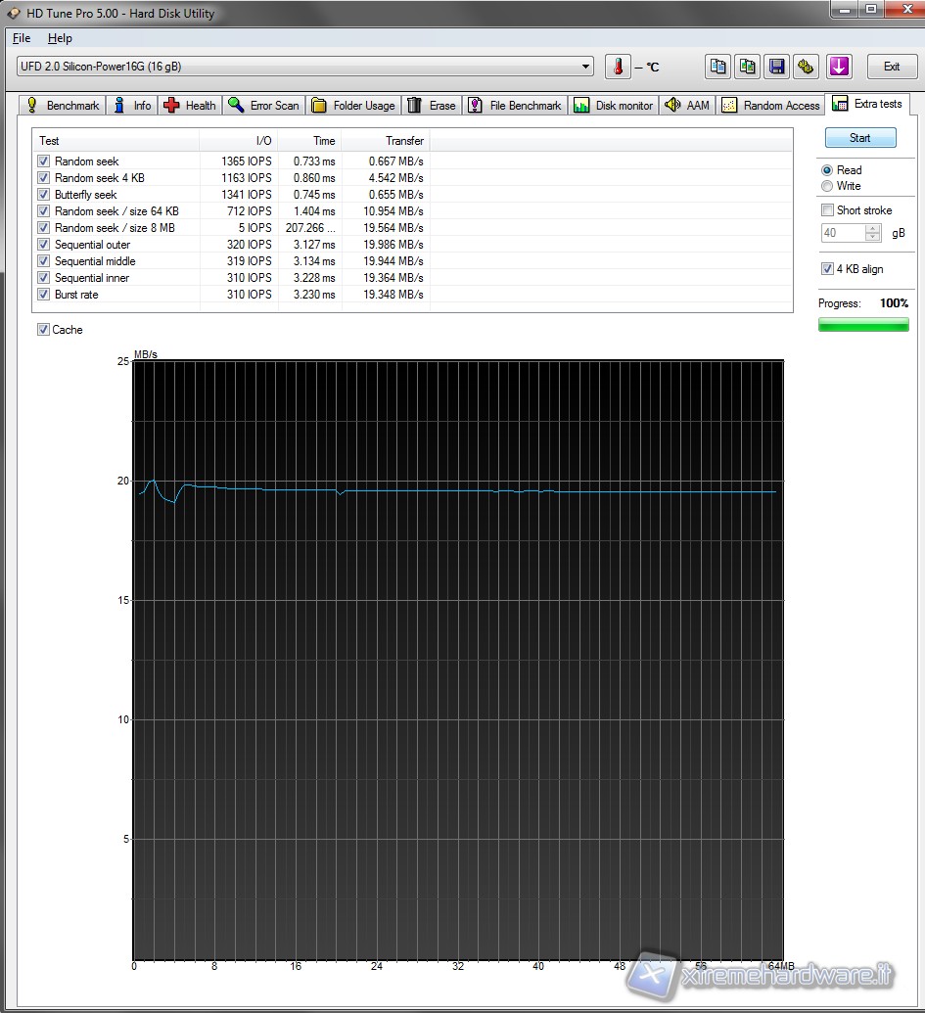
Task: Disable the Cache checkbox
Action: click(x=44, y=330)
